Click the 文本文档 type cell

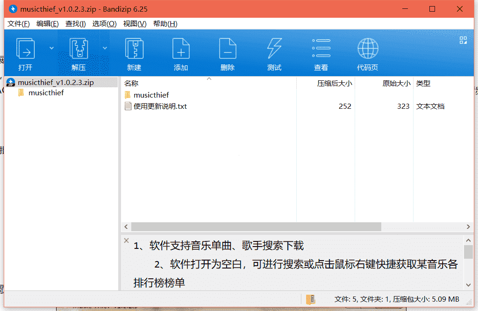(430, 106)
